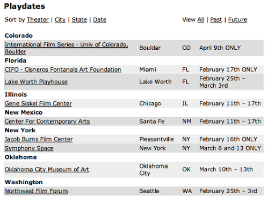Select the Colorado state heading

click(x=19, y=36)
